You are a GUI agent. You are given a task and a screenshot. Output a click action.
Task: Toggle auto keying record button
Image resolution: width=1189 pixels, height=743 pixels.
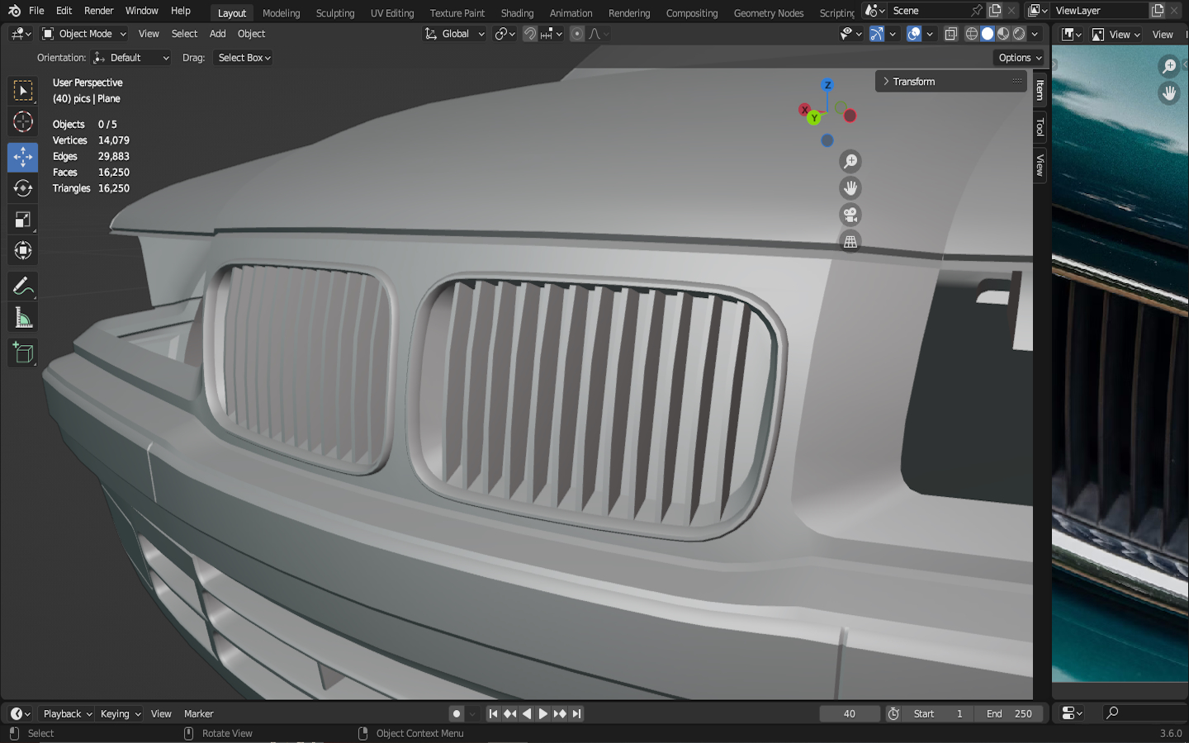457,714
